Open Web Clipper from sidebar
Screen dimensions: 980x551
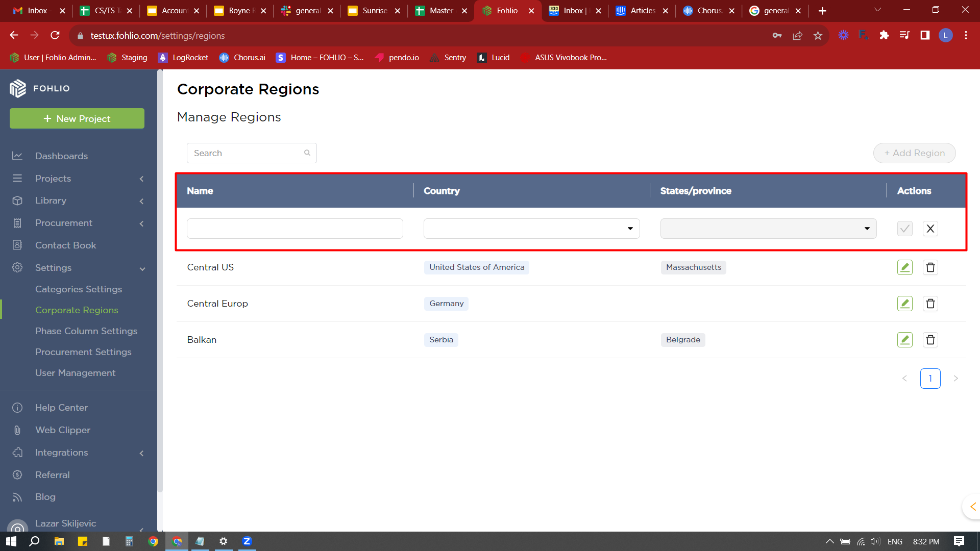(x=62, y=430)
